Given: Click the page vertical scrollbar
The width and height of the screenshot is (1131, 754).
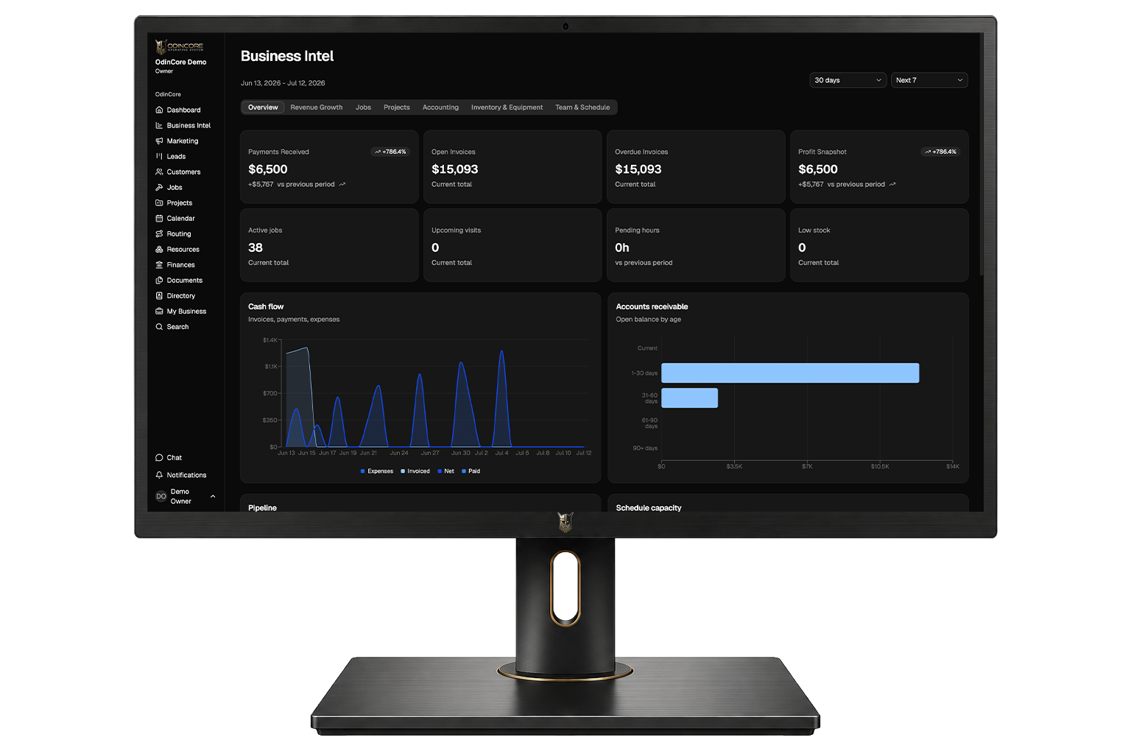Looking at the screenshot, I should [x=981, y=155].
